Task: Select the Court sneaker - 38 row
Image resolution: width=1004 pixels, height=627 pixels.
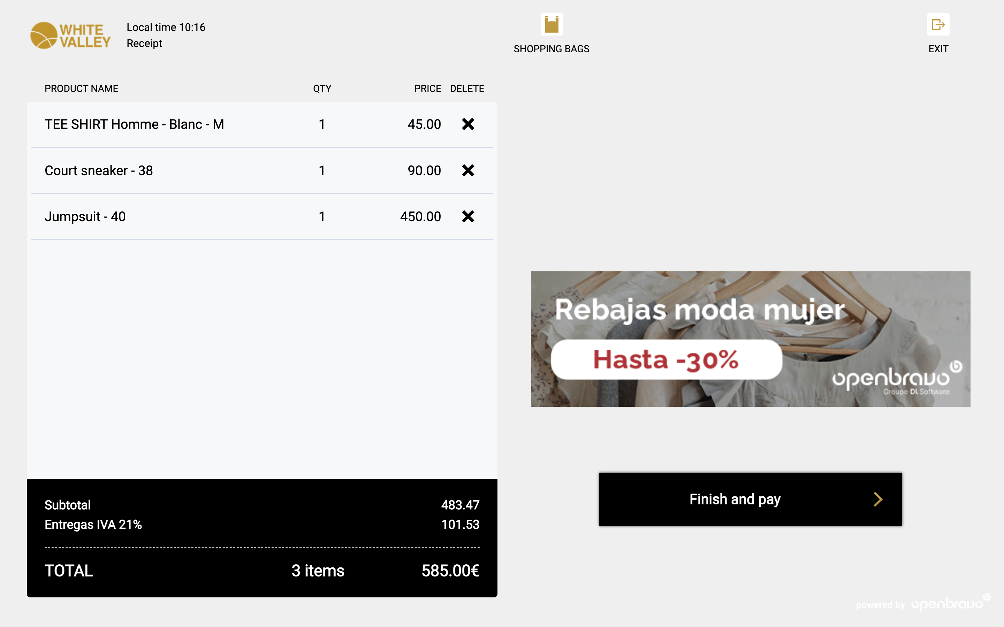Action: click(99, 171)
